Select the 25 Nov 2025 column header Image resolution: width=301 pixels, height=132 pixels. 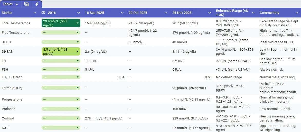[182, 13]
